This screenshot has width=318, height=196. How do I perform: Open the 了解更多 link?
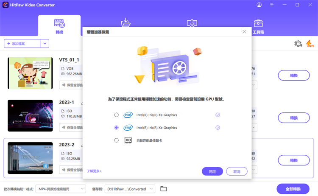coord(94,171)
